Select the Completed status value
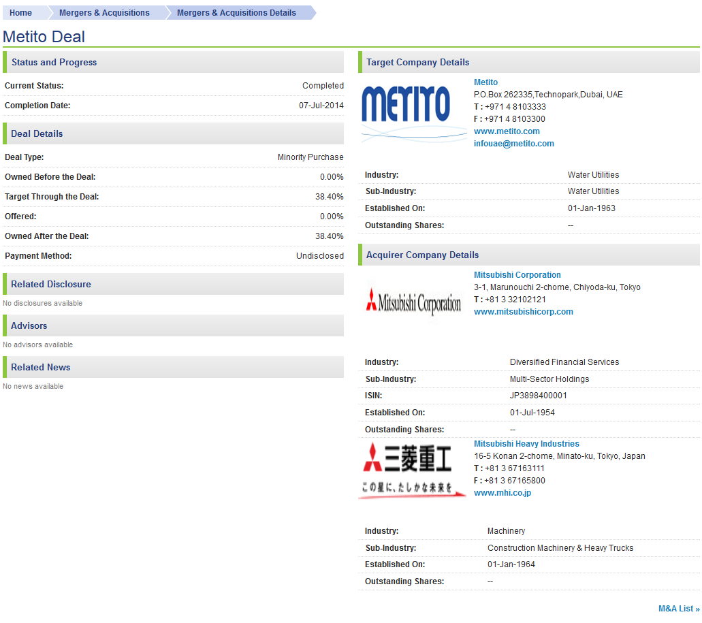 click(x=323, y=86)
